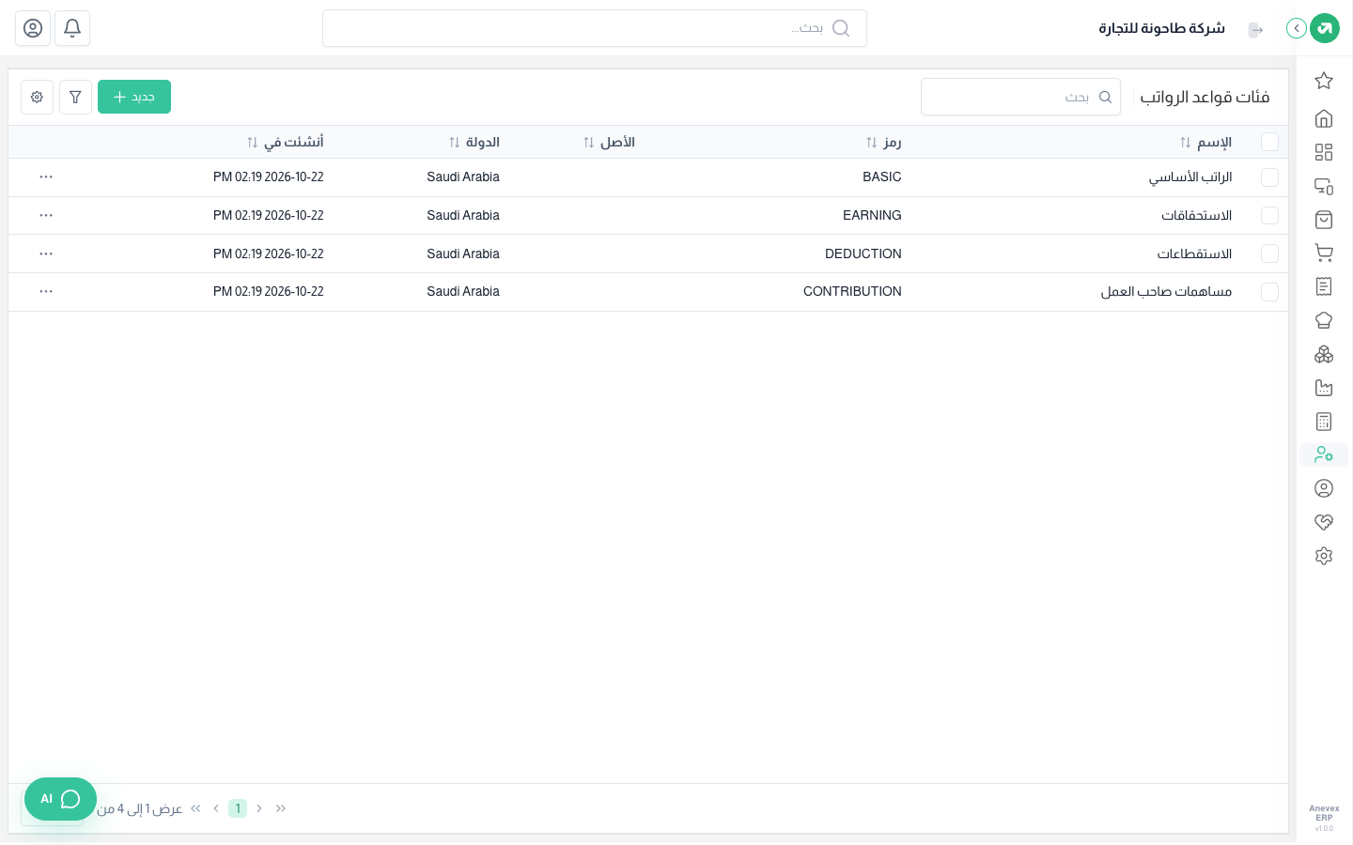
Task: Open chef hat icon in sidebar
Action: pos(1324,320)
